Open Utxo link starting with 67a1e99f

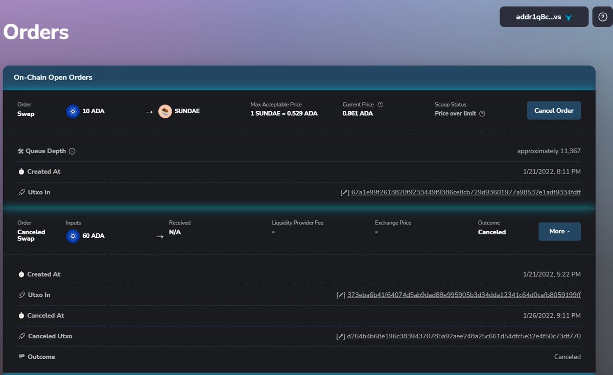[x=466, y=192]
